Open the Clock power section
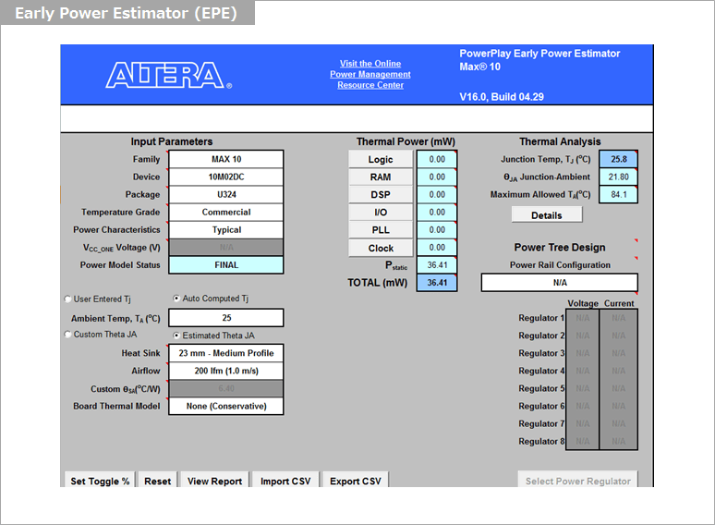Image resolution: width=715 pixels, height=525 pixels. click(381, 248)
